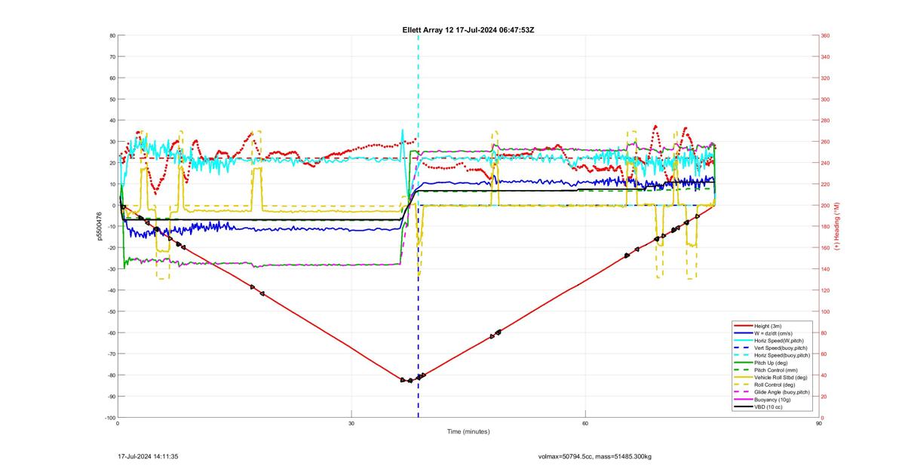Click the red solid Height line sample in legend

click(743, 325)
